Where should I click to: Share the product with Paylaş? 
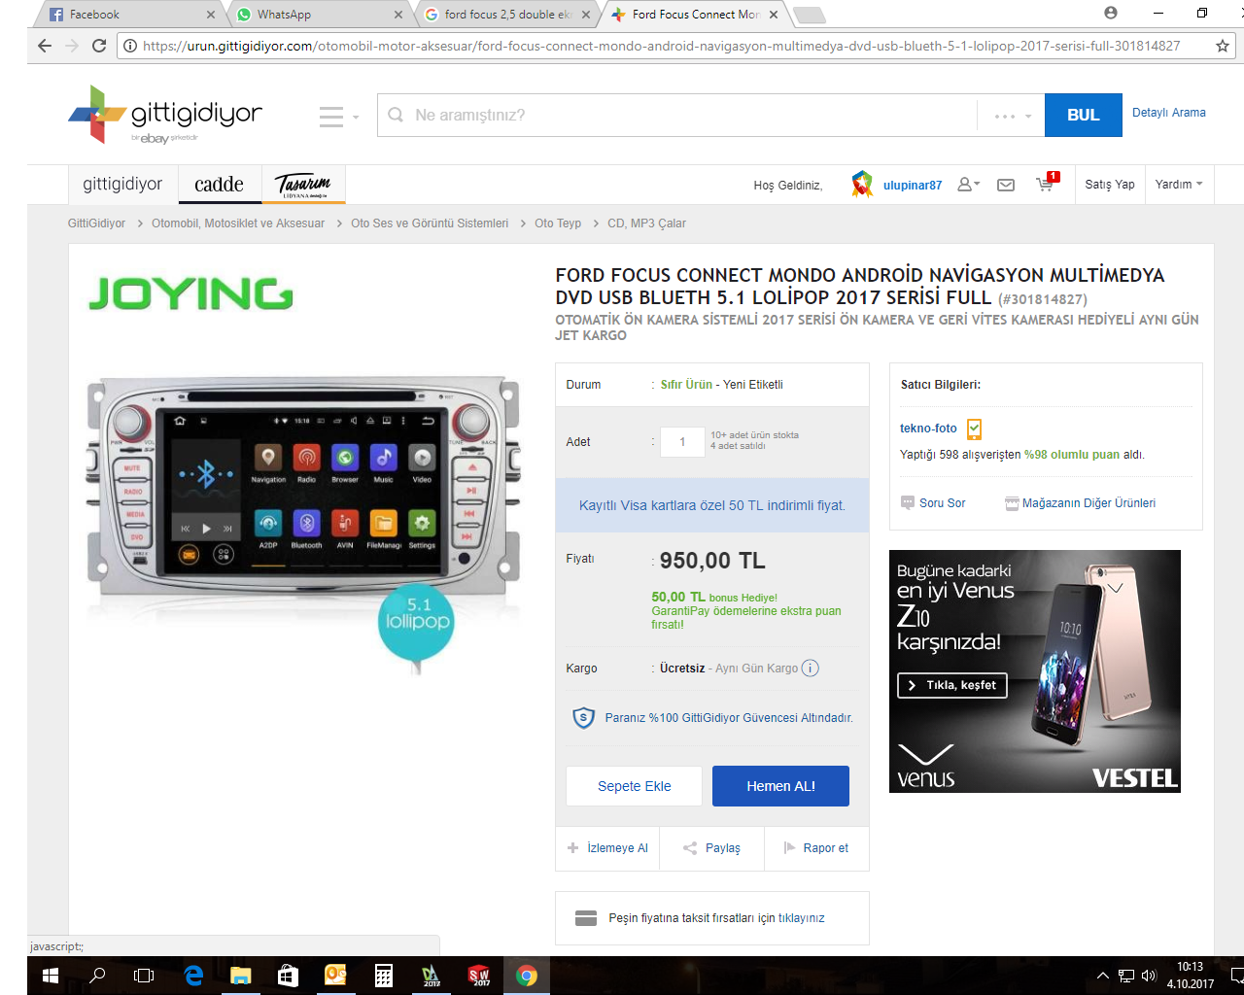pyautogui.click(x=711, y=848)
